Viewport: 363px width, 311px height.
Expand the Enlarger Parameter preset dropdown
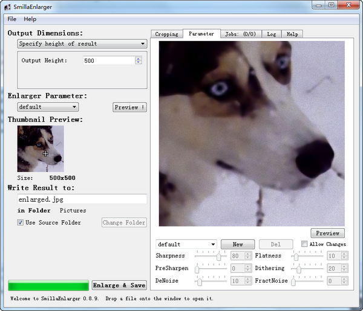[x=48, y=107]
